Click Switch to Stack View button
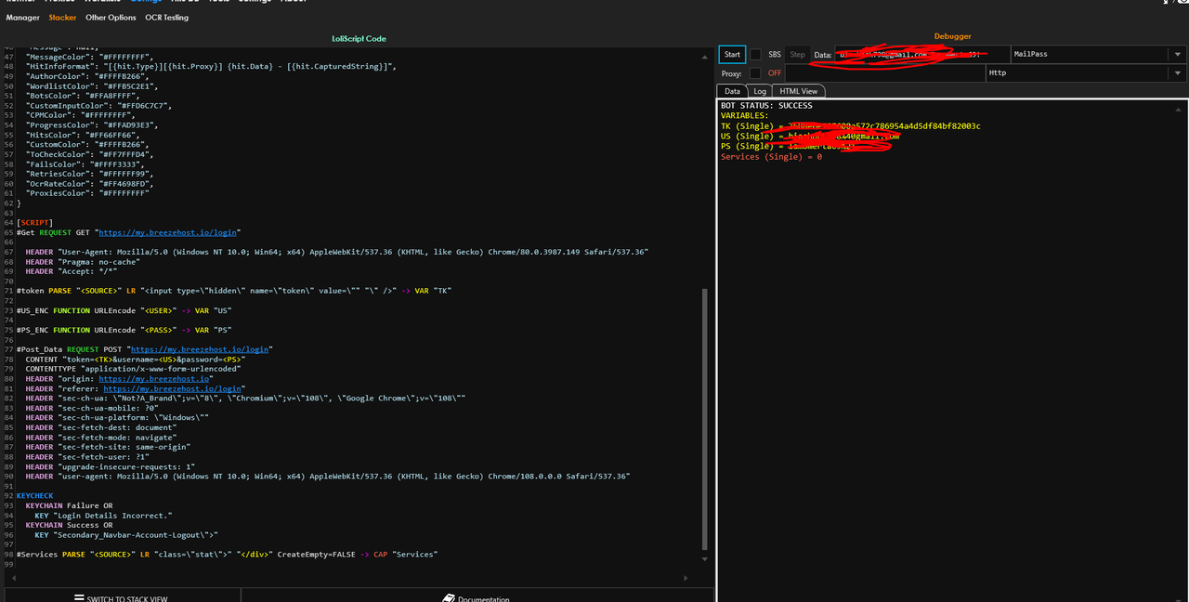The width and height of the screenshot is (1189, 602). pyautogui.click(x=122, y=596)
